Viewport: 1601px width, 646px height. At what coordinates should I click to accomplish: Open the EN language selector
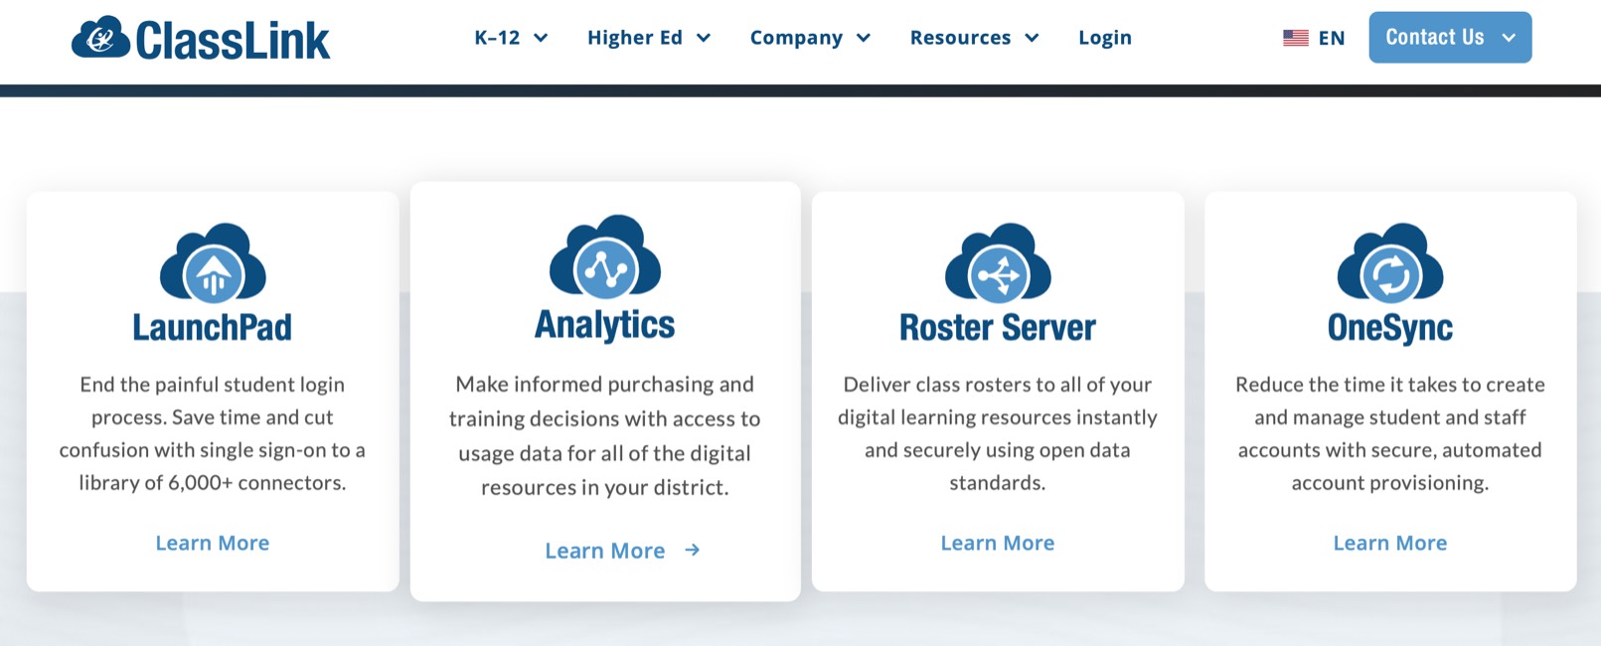pyautogui.click(x=1314, y=38)
